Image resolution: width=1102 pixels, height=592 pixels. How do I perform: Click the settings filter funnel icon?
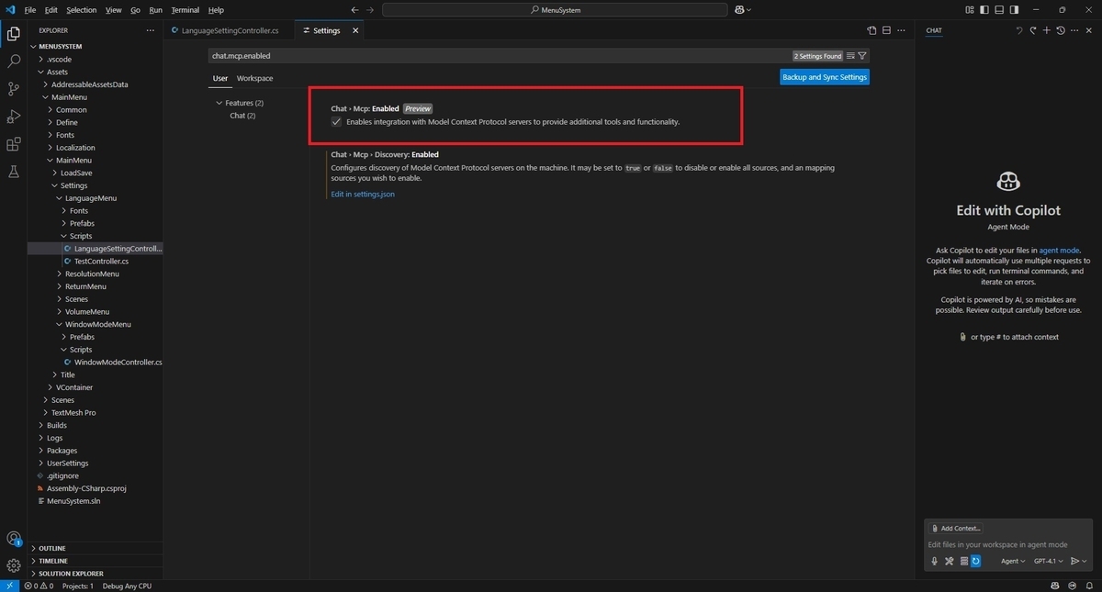[x=862, y=56]
